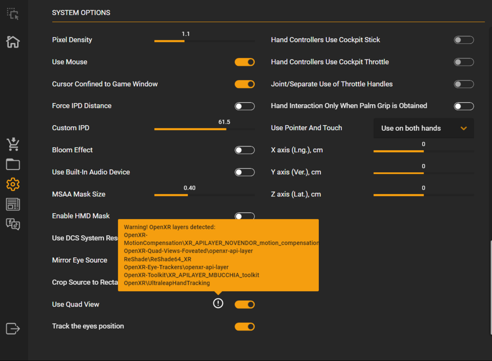This screenshot has width=492, height=361.
Task: Click the exit icon at sidebar bottom
Action: tap(13, 329)
